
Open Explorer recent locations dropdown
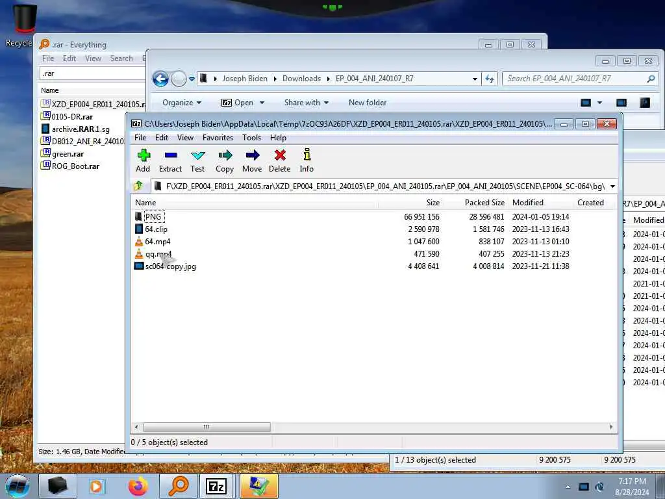(192, 79)
